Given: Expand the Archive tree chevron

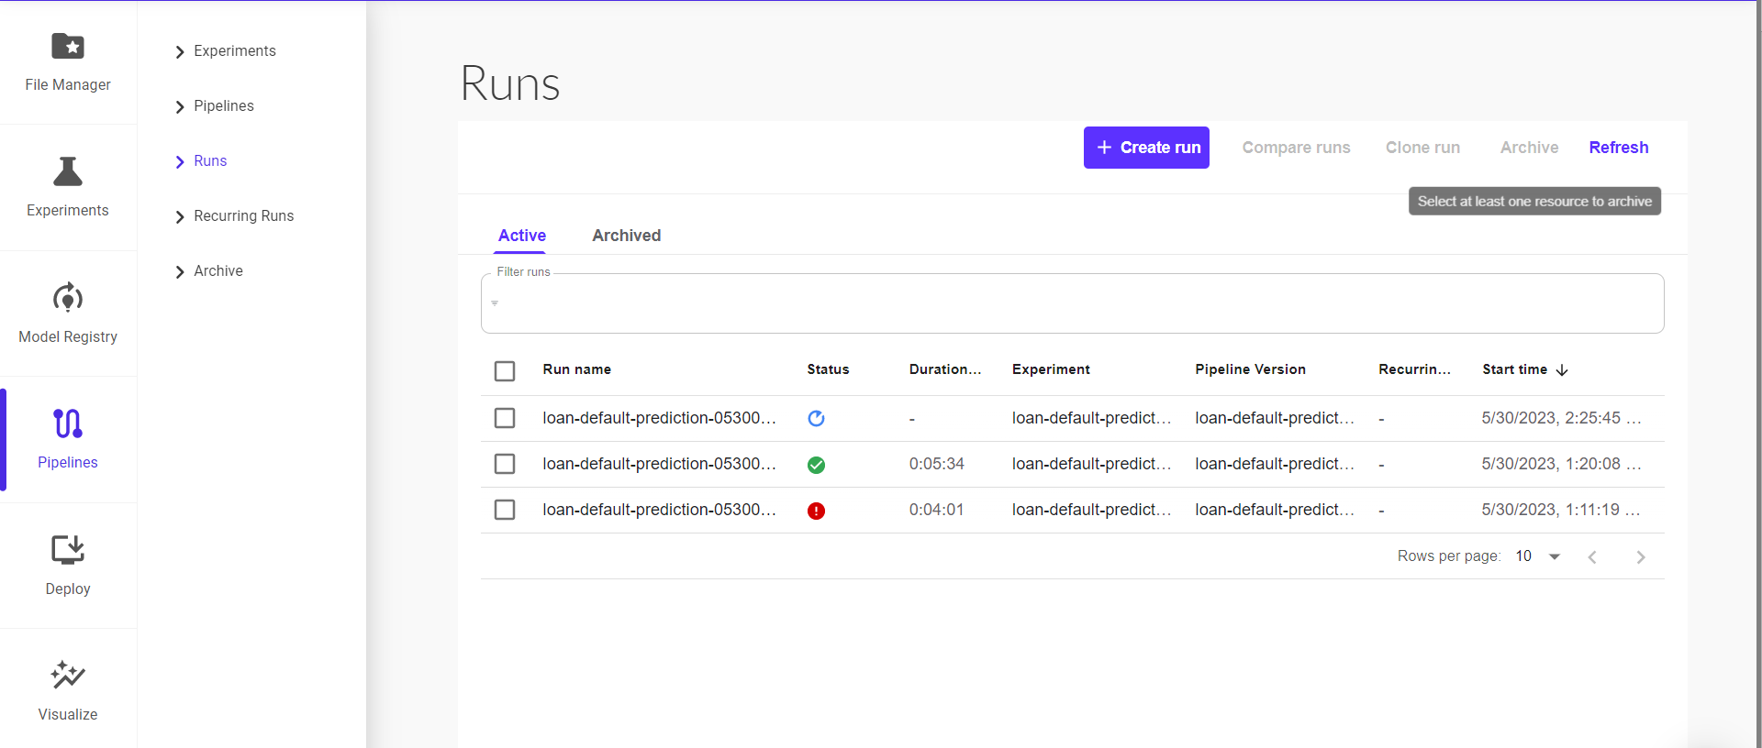Looking at the screenshot, I should pos(180,272).
